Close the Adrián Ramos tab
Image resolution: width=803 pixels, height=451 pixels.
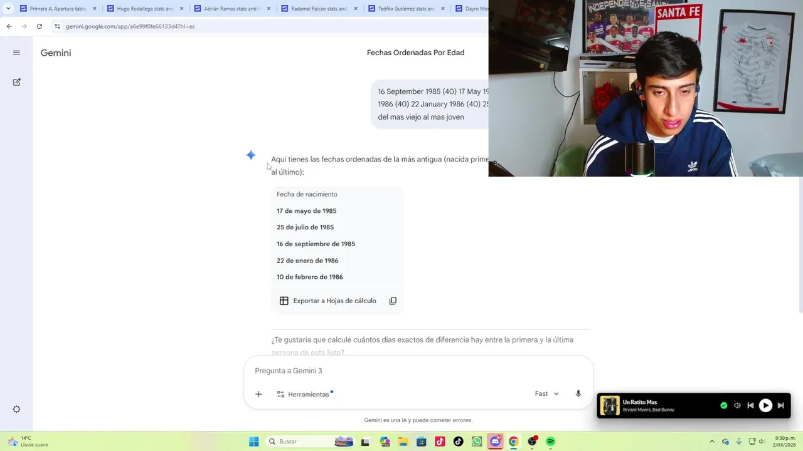click(269, 9)
